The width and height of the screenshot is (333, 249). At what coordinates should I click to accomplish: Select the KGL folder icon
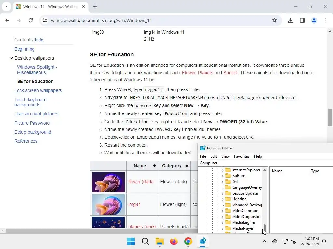click(228, 182)
